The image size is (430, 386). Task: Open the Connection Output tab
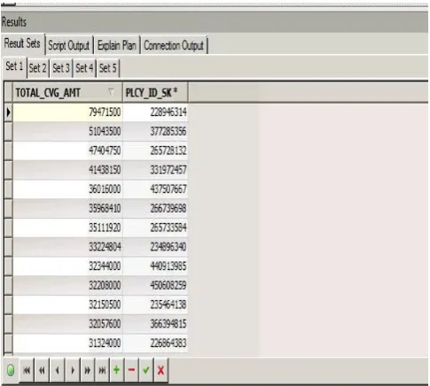pos(174,45)
